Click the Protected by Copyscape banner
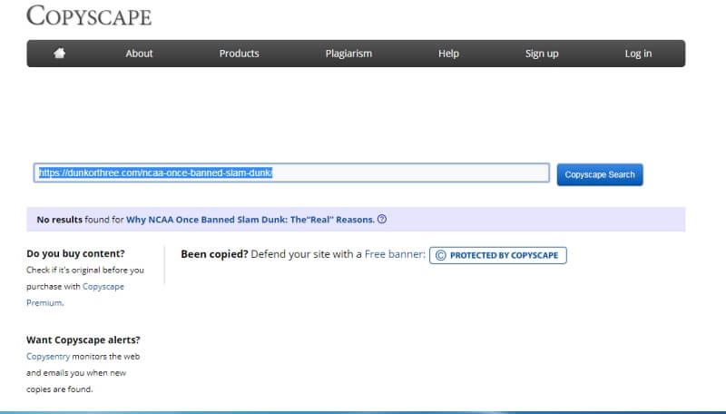This screenshot has width=726, height=414. pyautogui.click(x=497, y=255)
